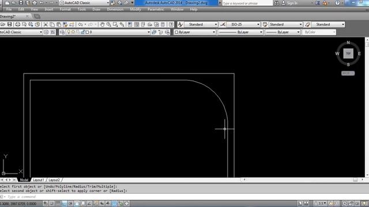Click the Text Style icon in the Styles toolbar
The width and height of the screenshot is (369, 207).
click(x=180, y=24)
